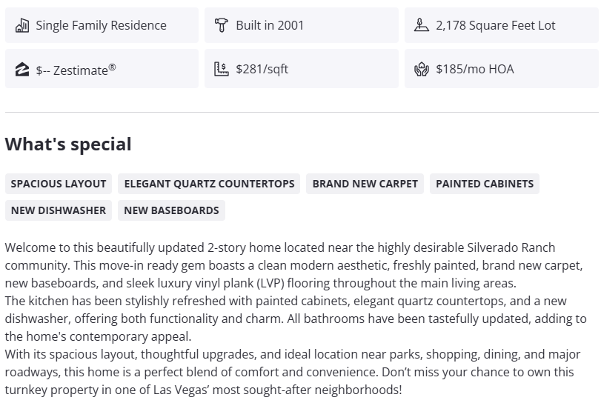Click the Built in 2001 text
Image resolution: width=601 pixels, height=403 pixels.
[x=270, y=25]
